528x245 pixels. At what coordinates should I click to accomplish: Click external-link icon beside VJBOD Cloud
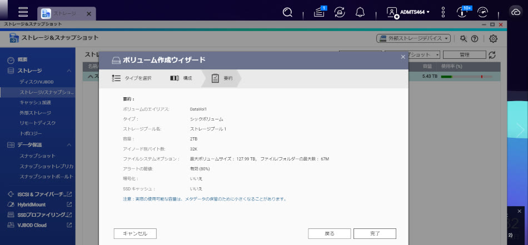point(69,225)
